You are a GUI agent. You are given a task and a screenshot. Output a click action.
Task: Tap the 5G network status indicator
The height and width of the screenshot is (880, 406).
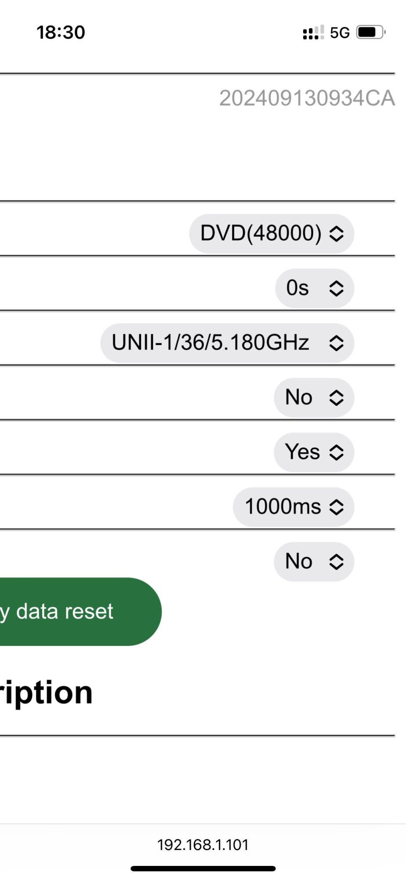point(340,33)
